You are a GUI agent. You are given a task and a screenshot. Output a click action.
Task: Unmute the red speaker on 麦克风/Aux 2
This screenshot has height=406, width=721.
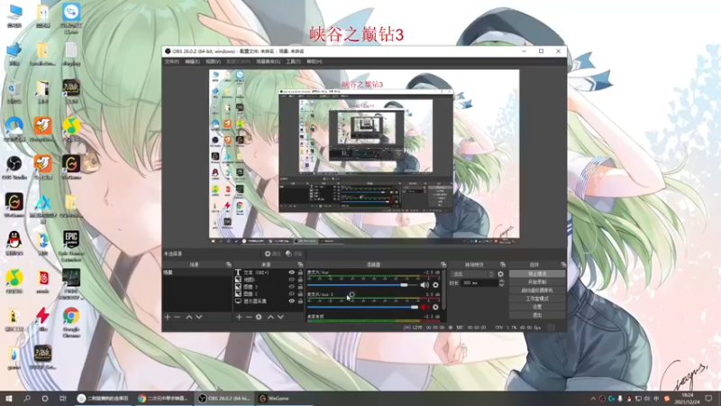pos(424,307)
